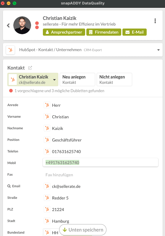This screenshot has height=236, width=165.
Task: Click the PLZ value 21224
Action: 58,210
